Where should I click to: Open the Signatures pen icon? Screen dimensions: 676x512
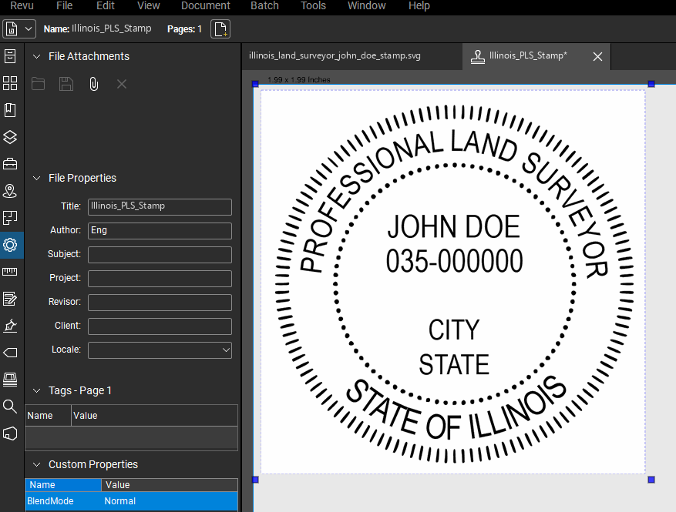tap(10, 326)
